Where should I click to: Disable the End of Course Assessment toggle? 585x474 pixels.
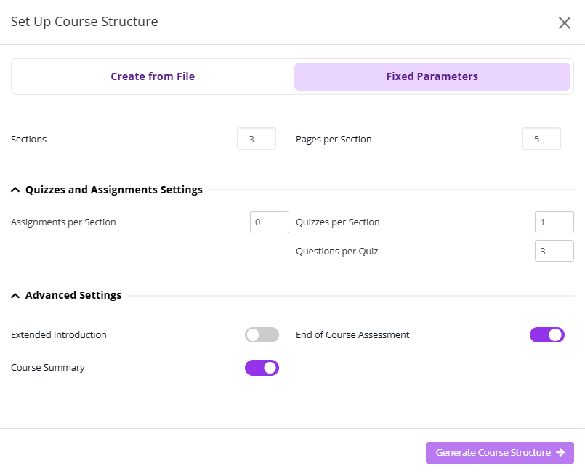(546, 335)
